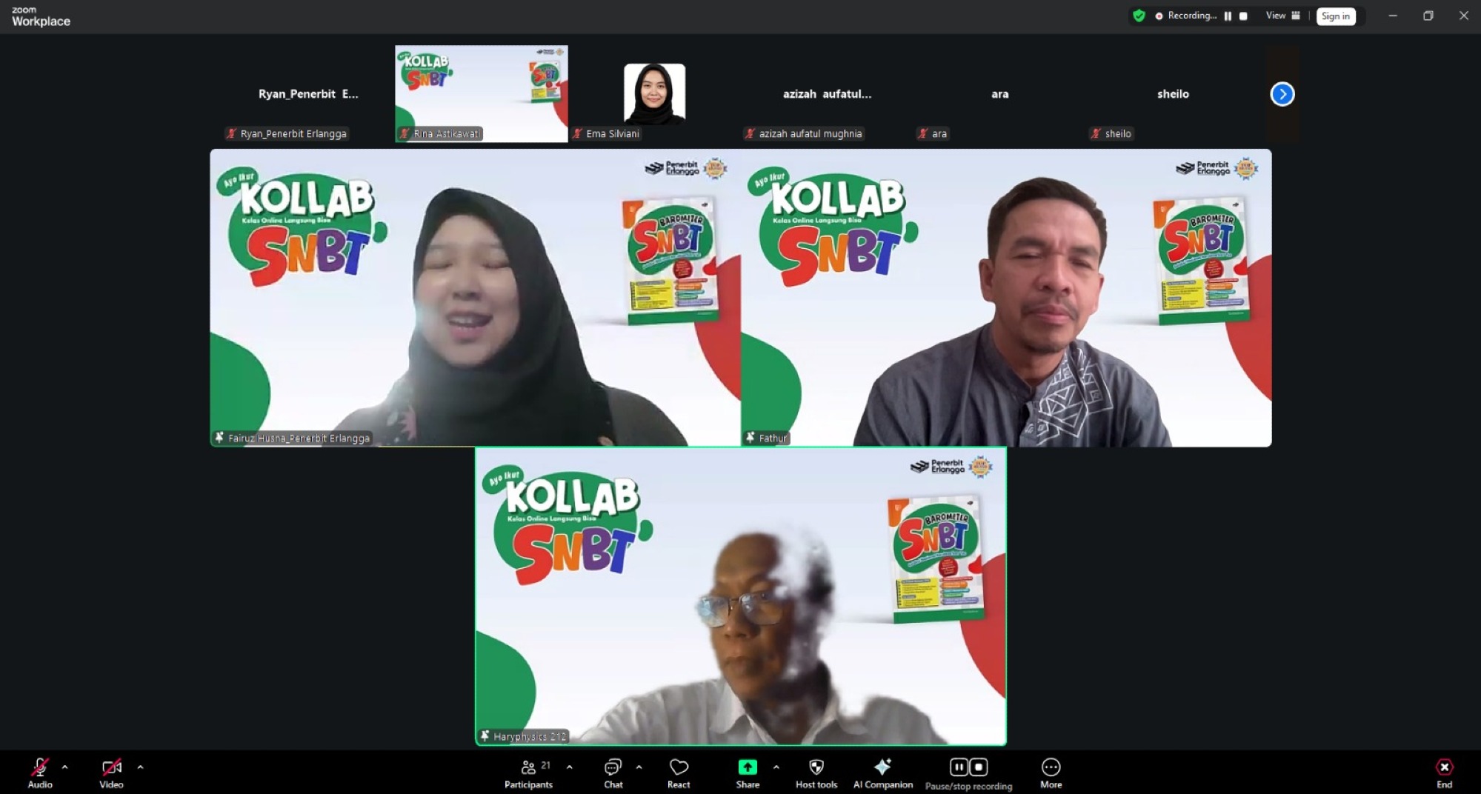1481x794 pixels.
Task: Click the React heart icon
Action: tap(678, 767)
